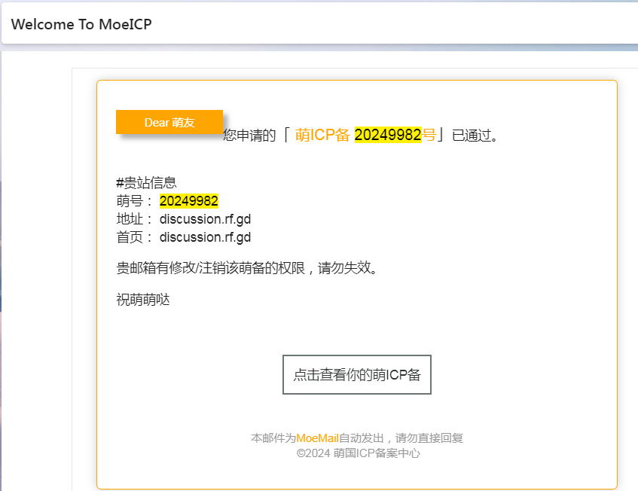Click the 地址 value discussion.rf.gd
Viewport: 638px width, 491px height.
(205, 219)
